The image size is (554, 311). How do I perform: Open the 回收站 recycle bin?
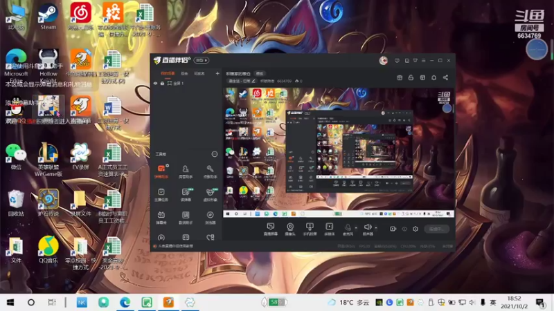(x=16, y=202)
